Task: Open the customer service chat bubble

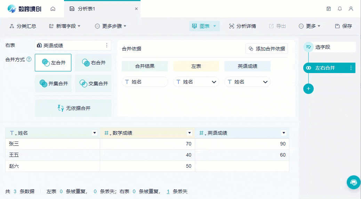Action: pos(354,182)
